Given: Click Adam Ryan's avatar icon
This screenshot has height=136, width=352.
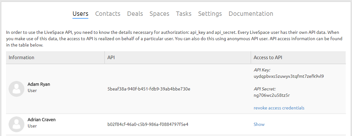Looking at the screenshot, I should 16,89.
